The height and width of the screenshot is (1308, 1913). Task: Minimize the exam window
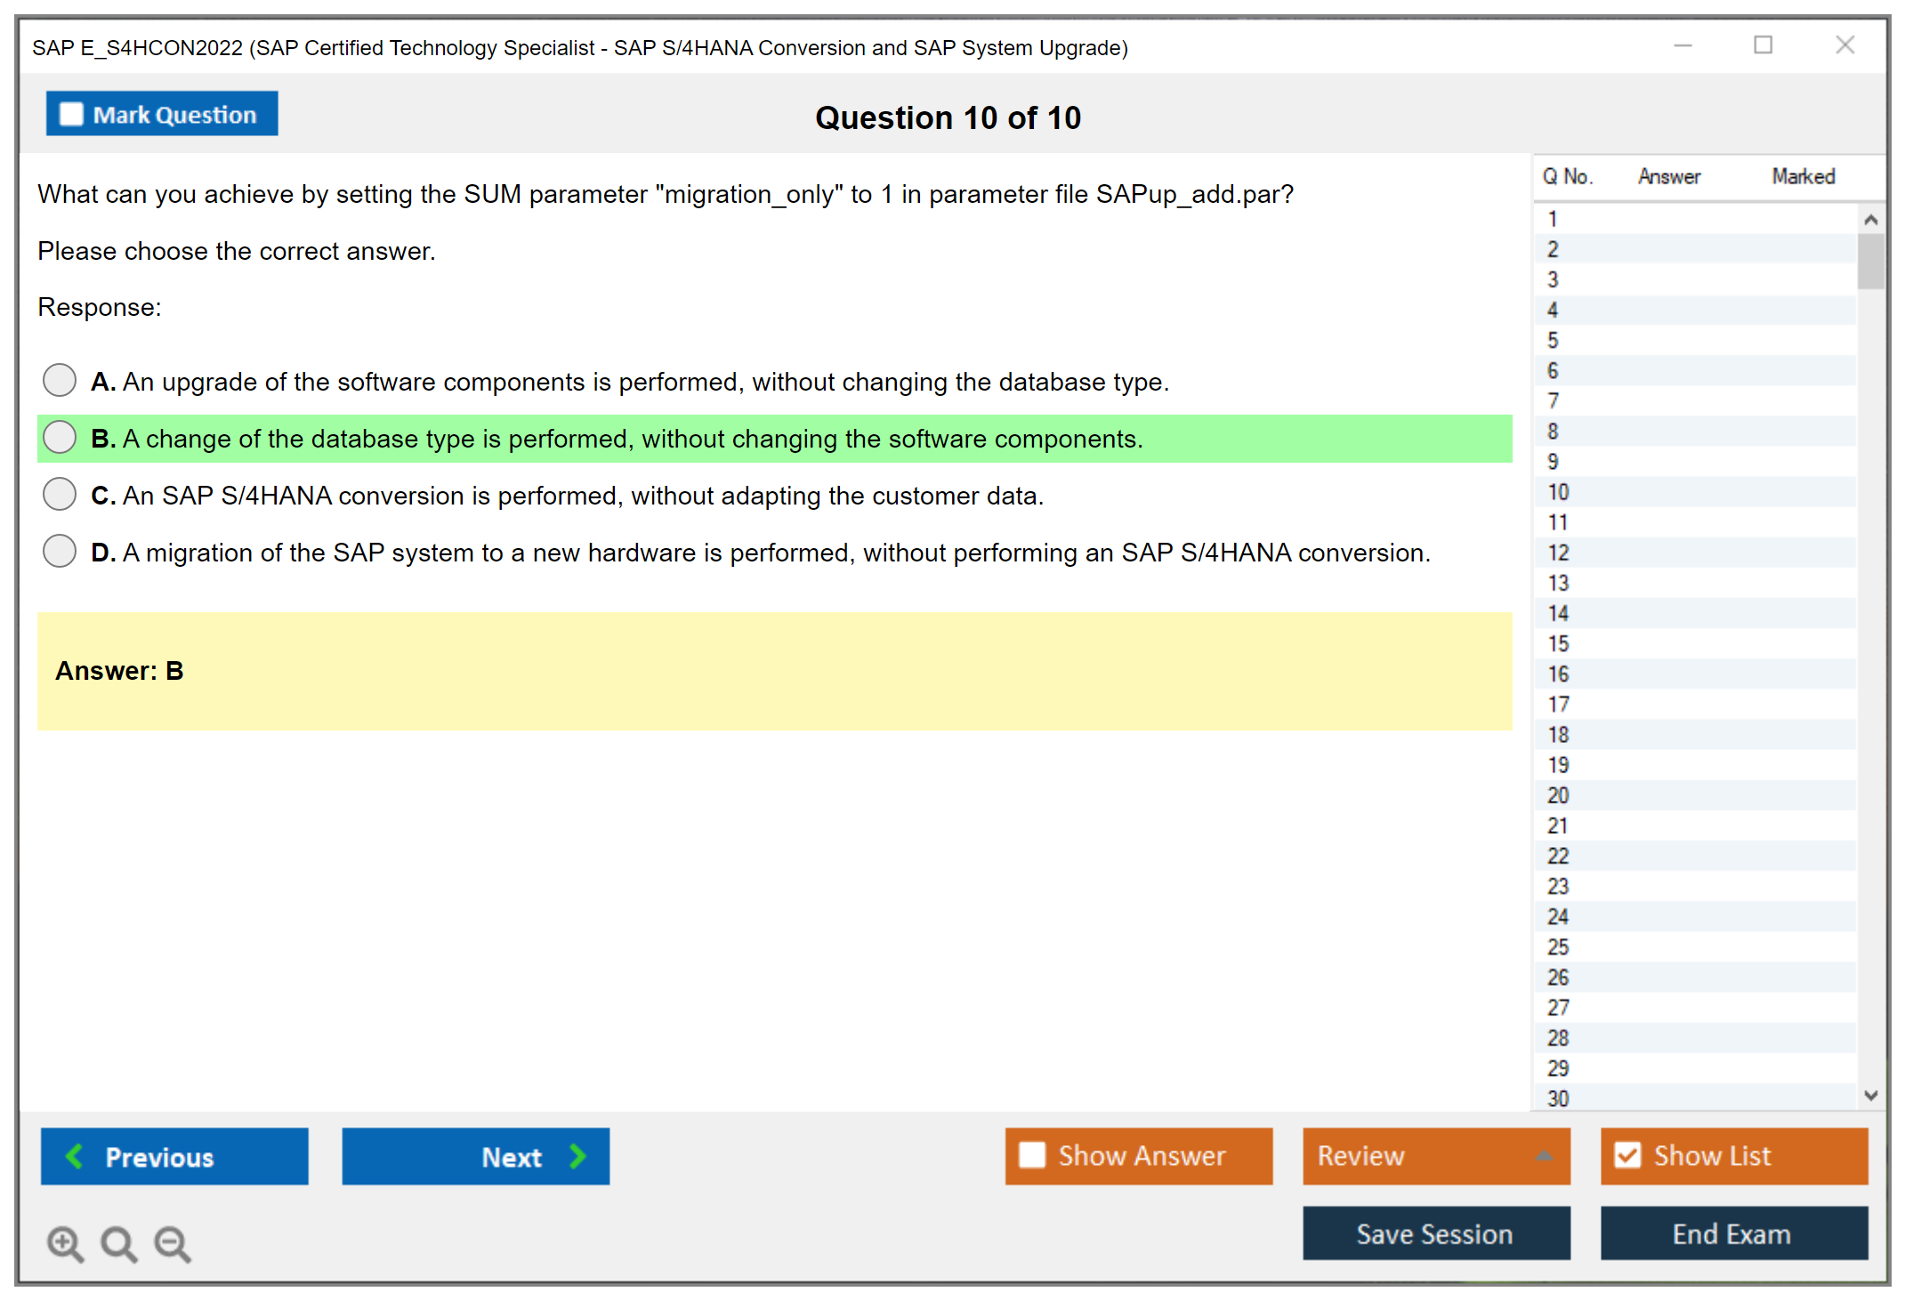pos(1683,45)
